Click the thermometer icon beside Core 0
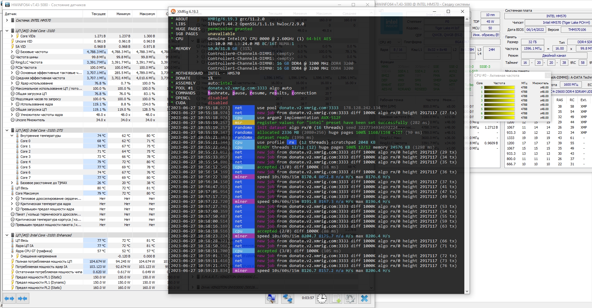The width and height of the screenshot is (592, 308). pos(18,141)
